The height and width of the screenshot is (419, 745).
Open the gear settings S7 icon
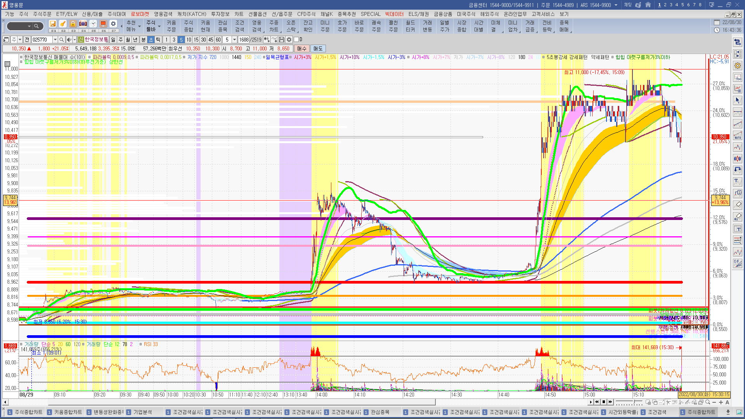[113, 24]
